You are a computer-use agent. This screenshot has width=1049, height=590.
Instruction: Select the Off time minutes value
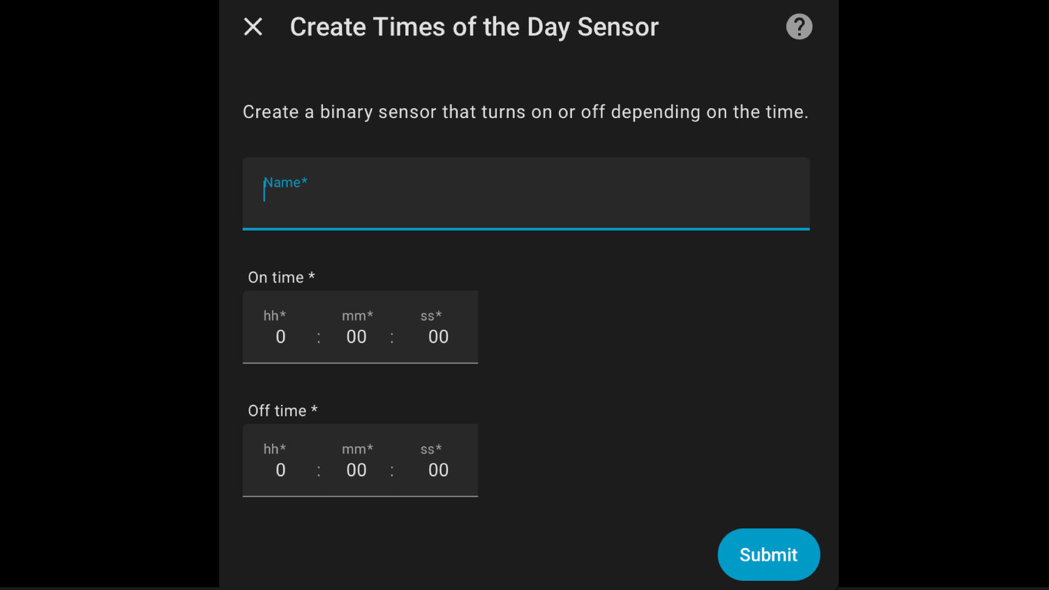(356, 470)
